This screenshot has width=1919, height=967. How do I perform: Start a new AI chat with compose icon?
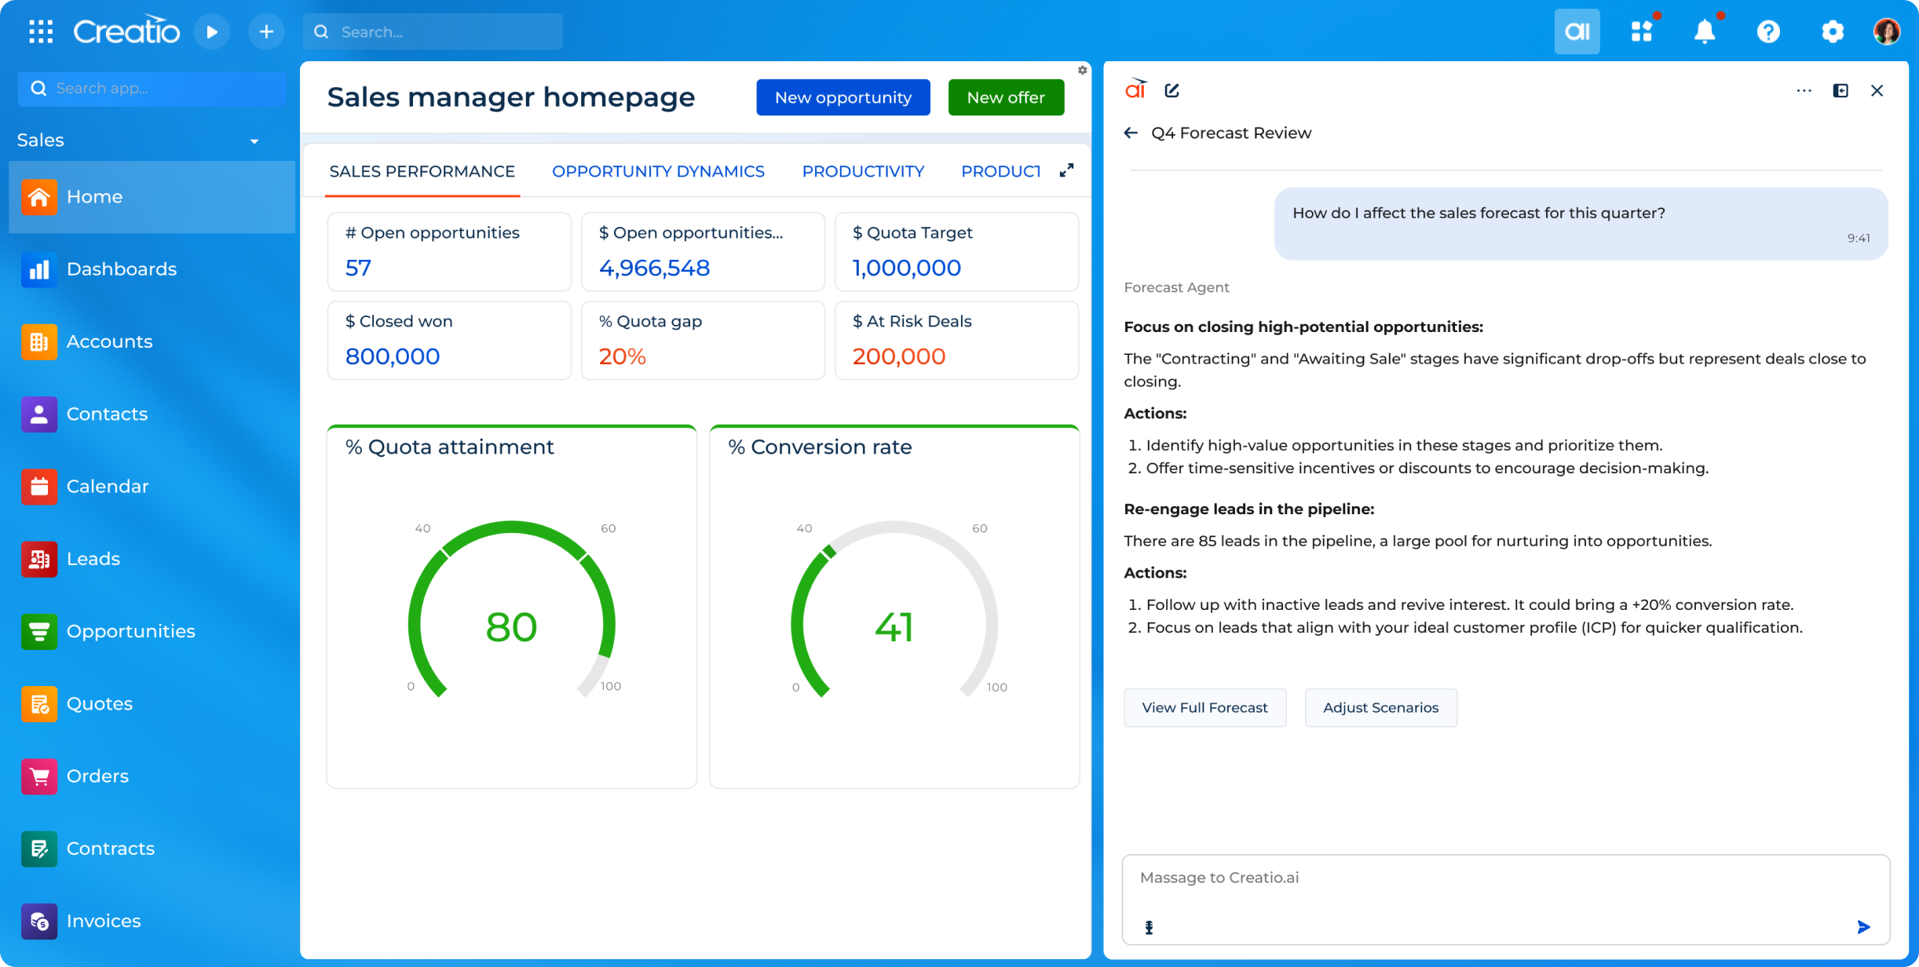(1172, 90)
